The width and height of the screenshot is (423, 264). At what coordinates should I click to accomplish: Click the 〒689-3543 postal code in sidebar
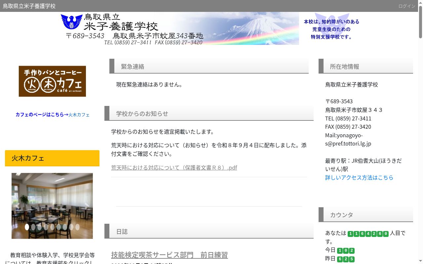pyautogui.click(x=339, y=101)
